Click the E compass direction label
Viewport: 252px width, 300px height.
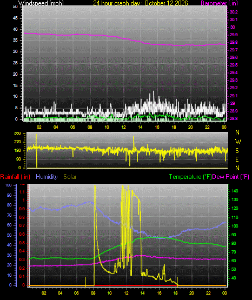pos(237,159)
